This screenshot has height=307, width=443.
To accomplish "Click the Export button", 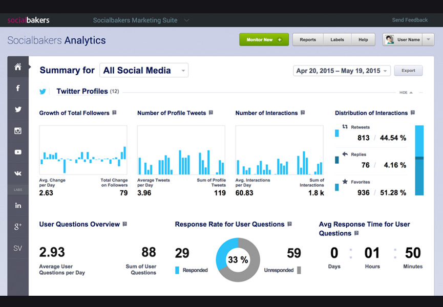I will (x=408, y=71).
